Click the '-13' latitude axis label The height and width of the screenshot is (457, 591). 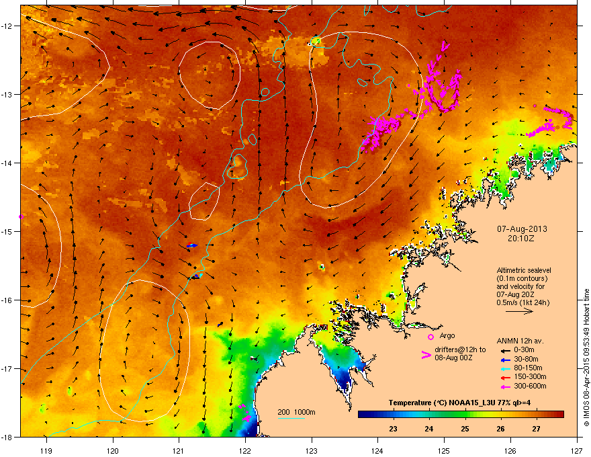tap(7, 95)
